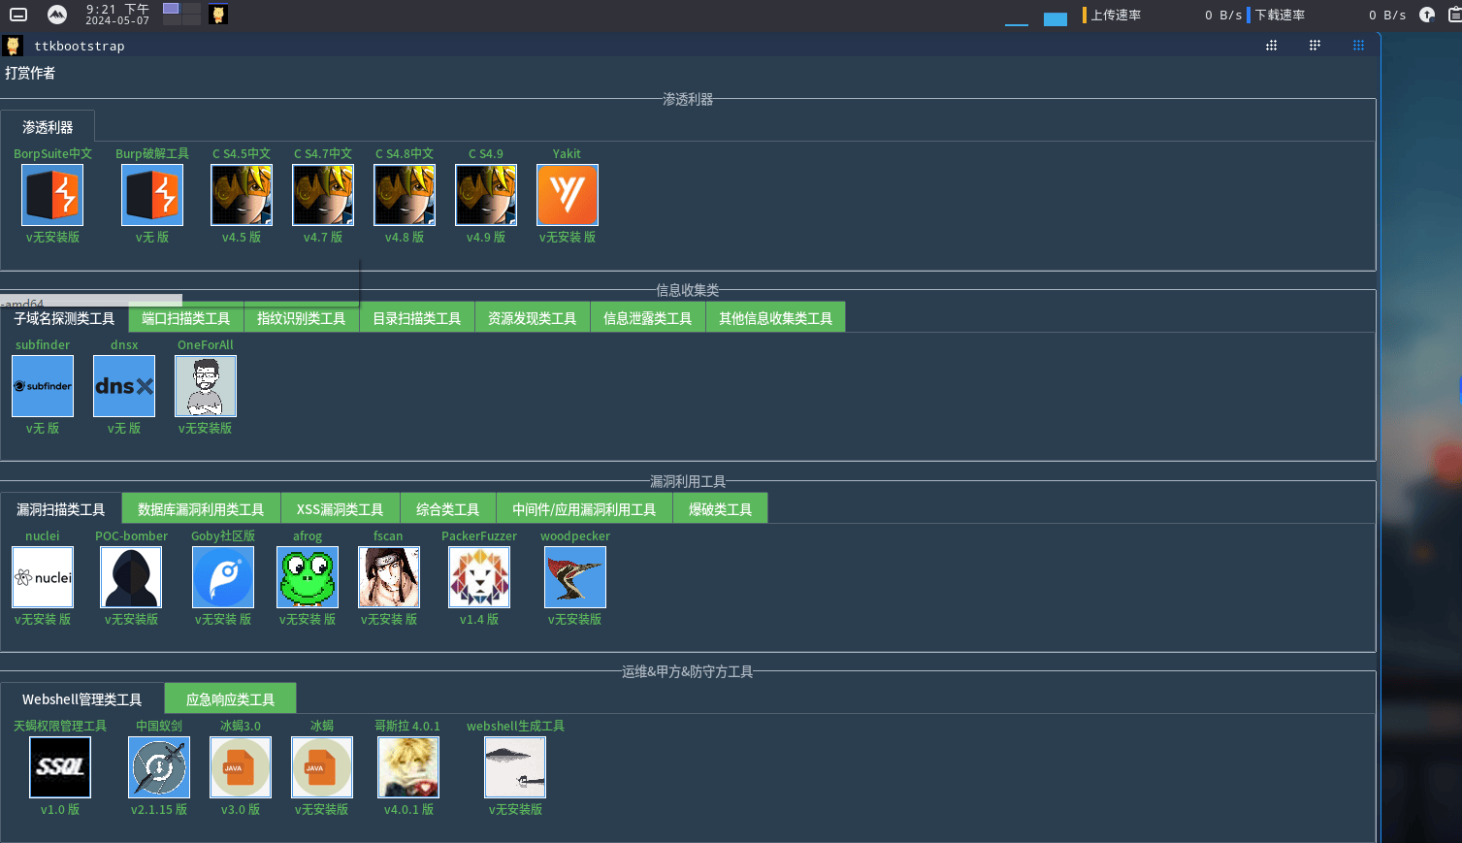This screenshot has height=843, width=1462.
Task: Select the 目录扫描类工具 tab
Action: [417, 317]
